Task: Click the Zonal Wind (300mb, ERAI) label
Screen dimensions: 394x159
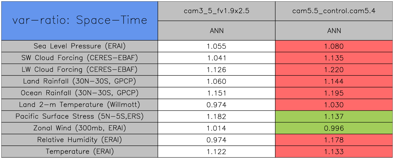Action: (x=80, y=128)
